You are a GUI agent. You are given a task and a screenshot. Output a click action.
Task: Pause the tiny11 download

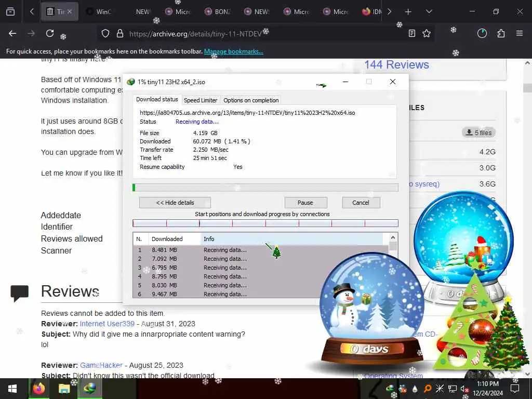click(x=305, y=203)
